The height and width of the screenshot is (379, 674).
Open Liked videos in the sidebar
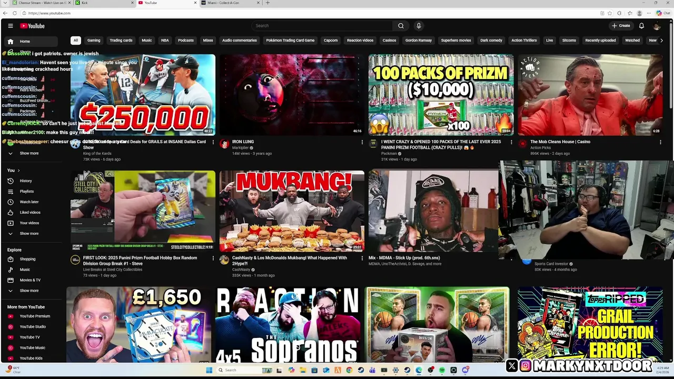[x=32, y=212]
